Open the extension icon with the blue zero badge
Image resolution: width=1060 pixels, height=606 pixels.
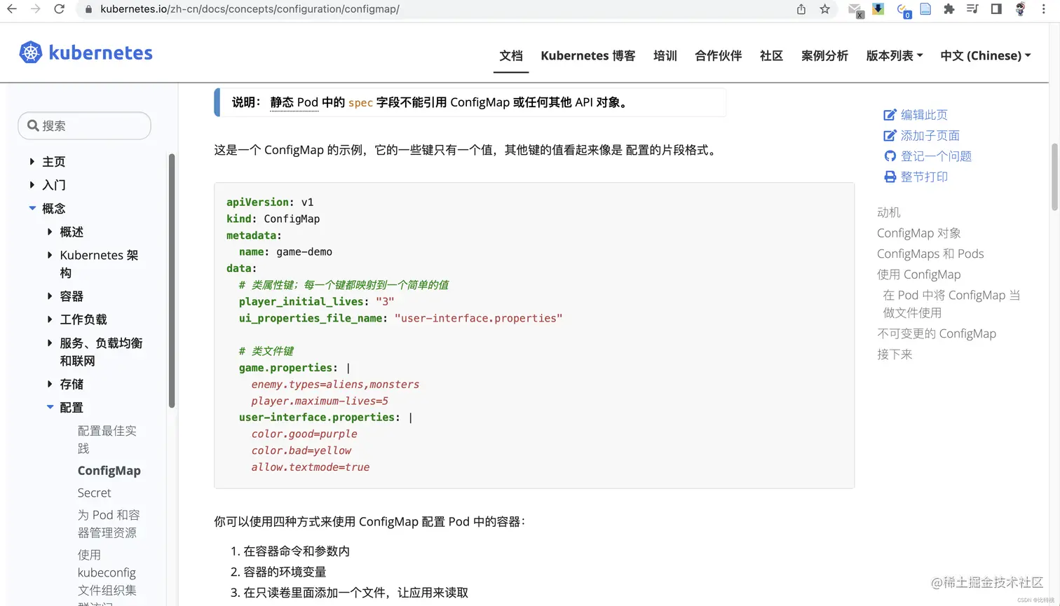tap(903, 10)
